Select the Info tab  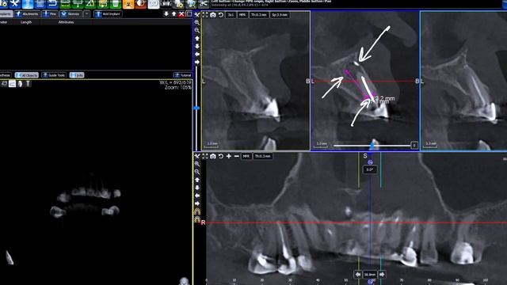[x=77, y=75]
